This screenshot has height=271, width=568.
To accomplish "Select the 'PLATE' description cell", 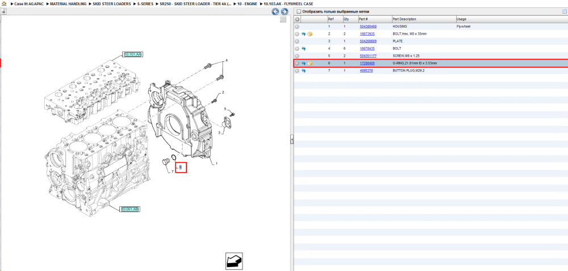I will pos(398,41).
